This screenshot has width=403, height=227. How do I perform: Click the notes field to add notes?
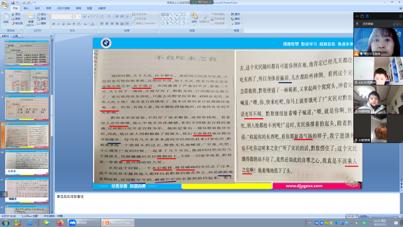tap(201, 202)
